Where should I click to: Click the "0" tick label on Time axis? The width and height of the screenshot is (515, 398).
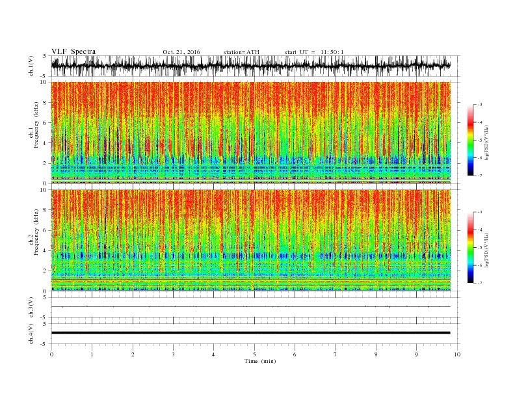coord(51,354)
